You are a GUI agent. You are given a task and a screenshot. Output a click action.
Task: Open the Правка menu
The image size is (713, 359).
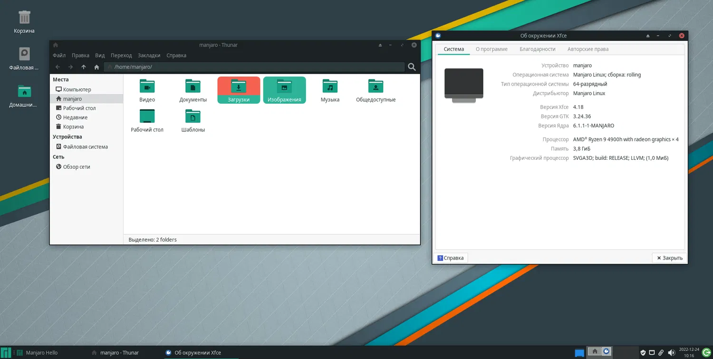point(81,56)
